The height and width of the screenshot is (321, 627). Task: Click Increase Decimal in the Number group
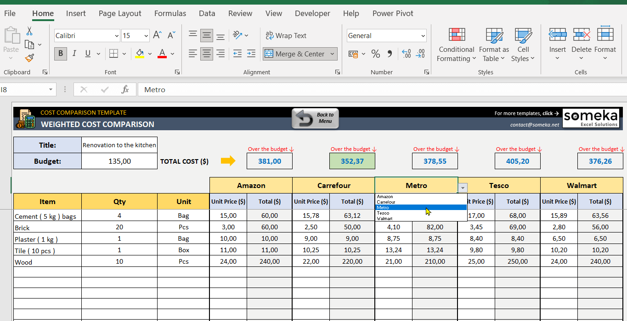pos(406,54)
